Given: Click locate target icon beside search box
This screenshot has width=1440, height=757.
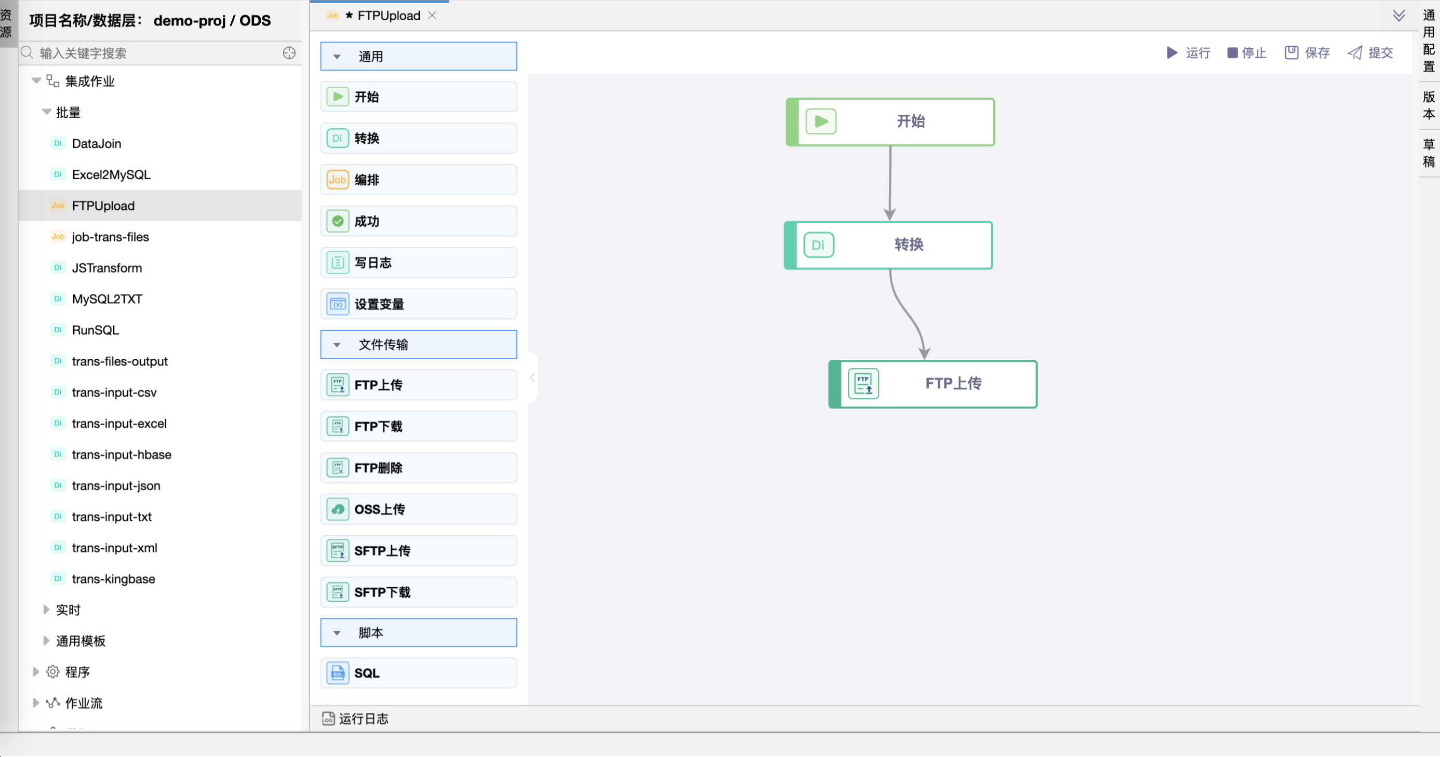Looking at the screenshot, I should [289, 53].
